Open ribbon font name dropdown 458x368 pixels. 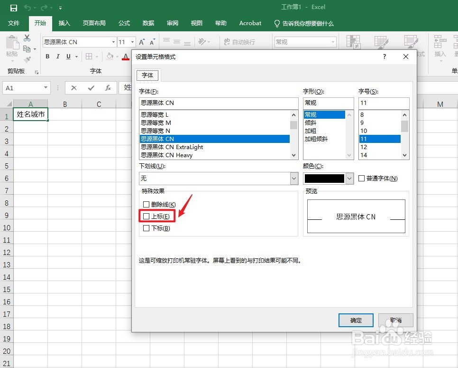coord(113,42)
